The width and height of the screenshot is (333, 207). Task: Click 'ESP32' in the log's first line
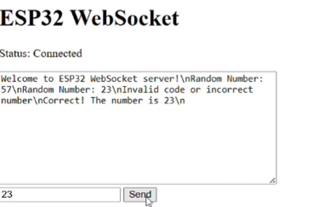pos(72,79)
